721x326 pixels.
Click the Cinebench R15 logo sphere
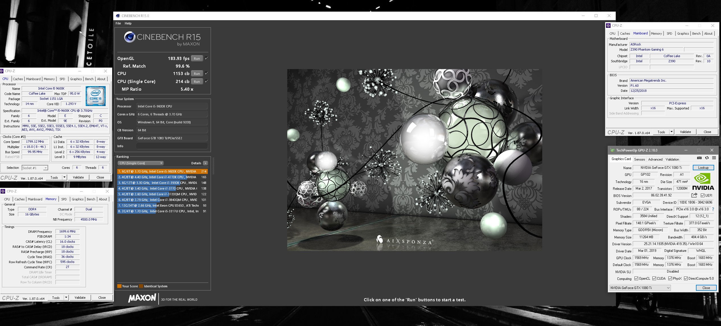click(130, 37)
